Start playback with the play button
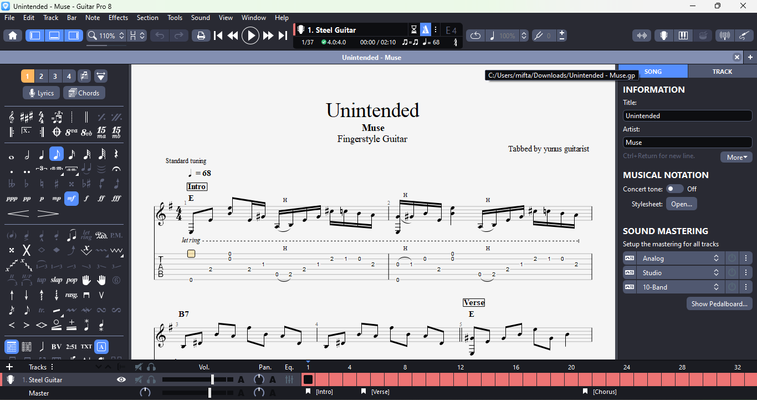This screenshot has height=400, width=757. [250, 36]
